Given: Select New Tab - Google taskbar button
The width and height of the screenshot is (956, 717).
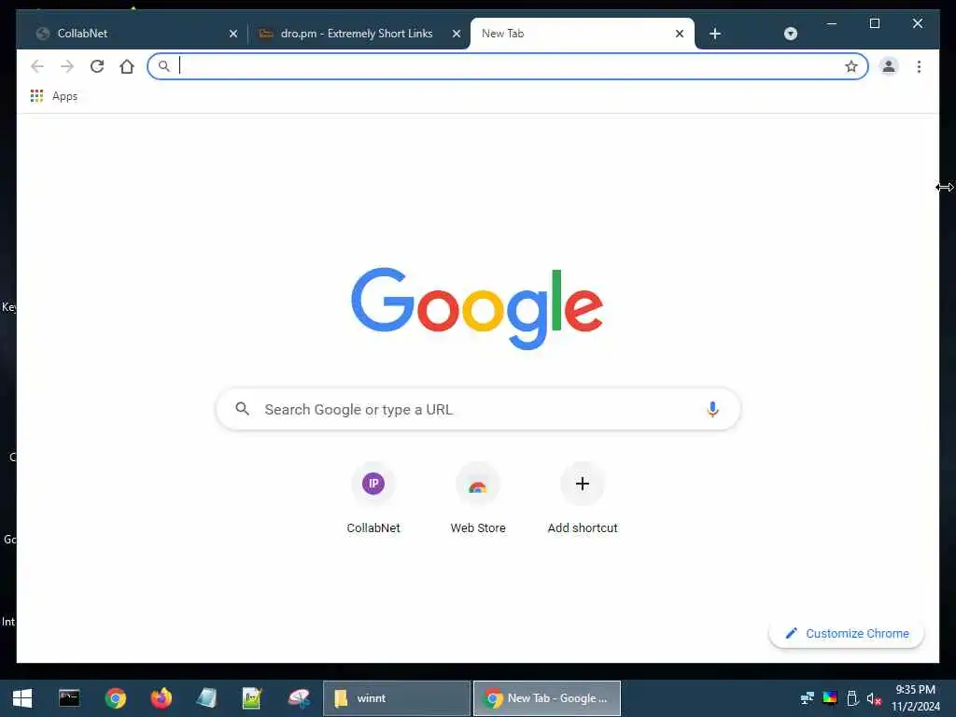Looking at the screenshot, I should pos(547,698).
